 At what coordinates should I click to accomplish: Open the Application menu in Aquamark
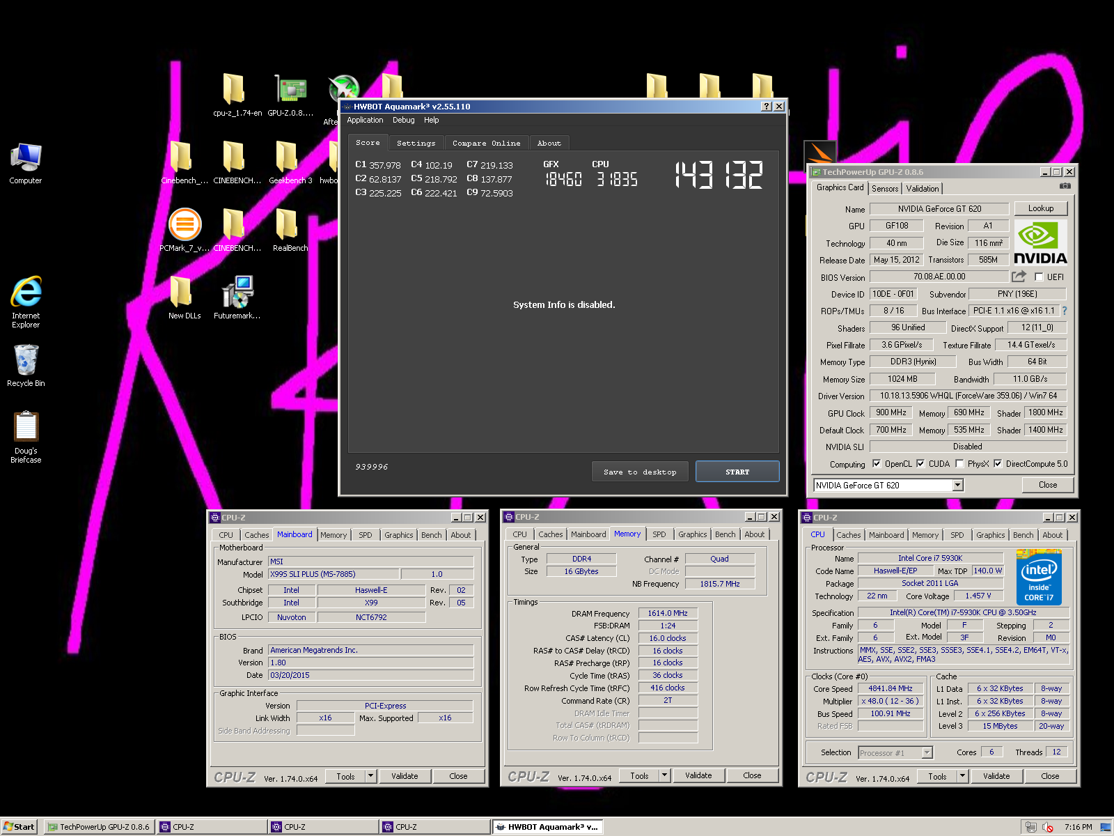365,120
